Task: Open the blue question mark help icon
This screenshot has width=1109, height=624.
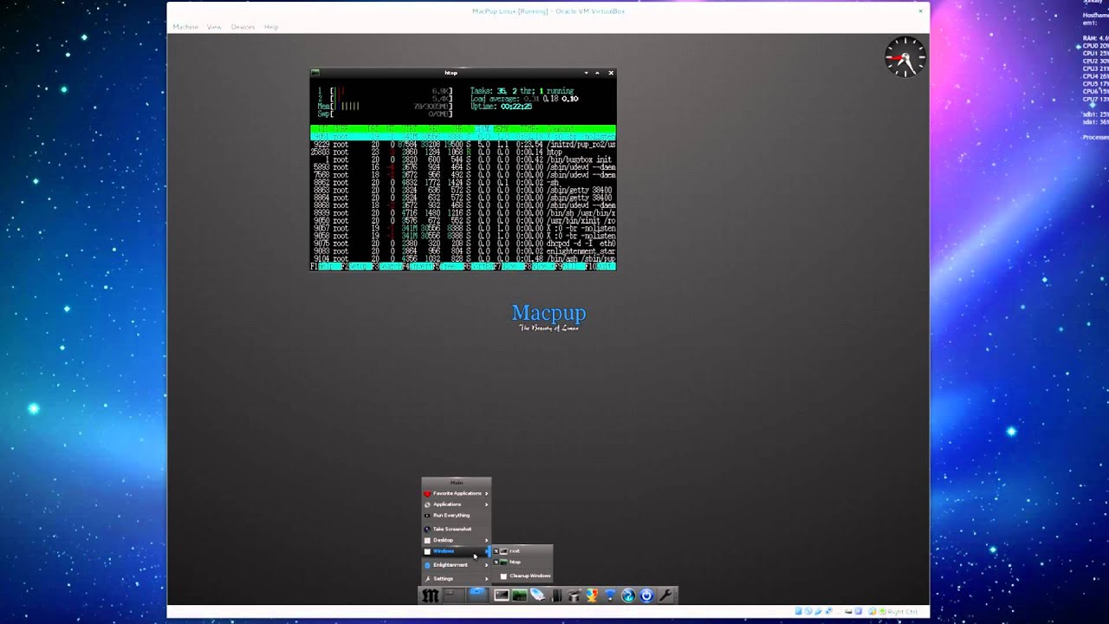Action: [x=628, y=595]
